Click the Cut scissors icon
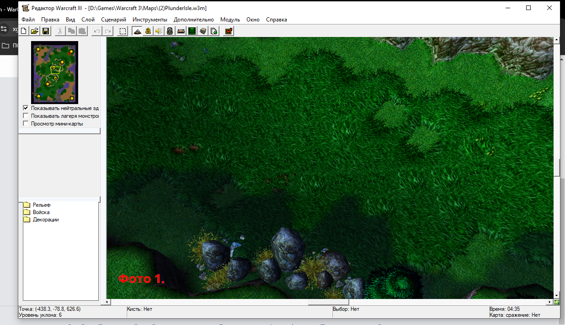 pos(60,31)
